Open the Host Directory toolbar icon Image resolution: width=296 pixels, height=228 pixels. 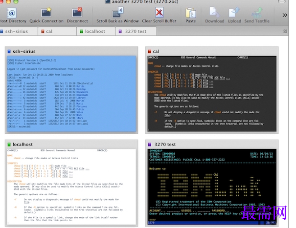12,13
